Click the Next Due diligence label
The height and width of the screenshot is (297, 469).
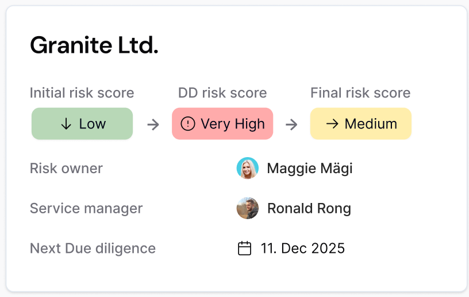point(93,248)
